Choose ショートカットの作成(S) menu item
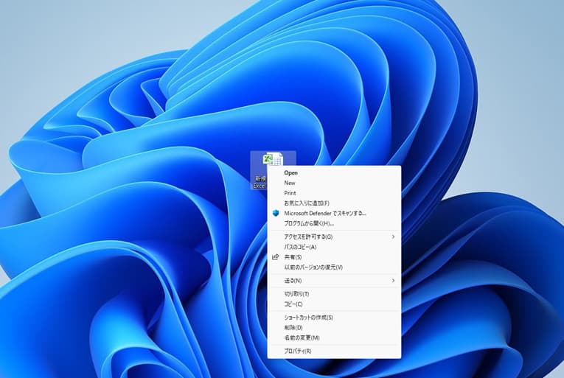The height and width of the screenshot is (378, 564). (309, 317)
